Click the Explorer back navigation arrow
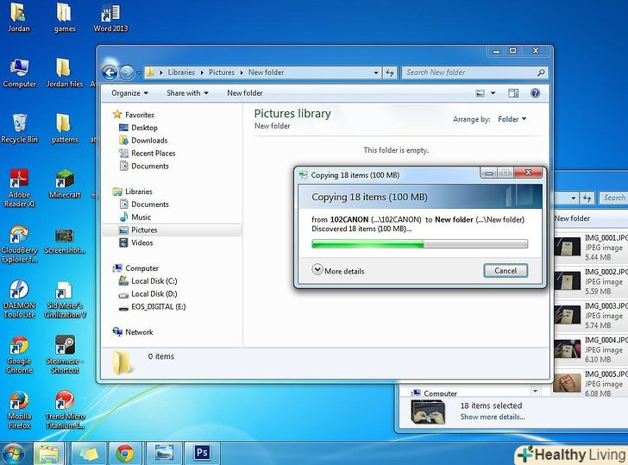 [x=110, y=72]
